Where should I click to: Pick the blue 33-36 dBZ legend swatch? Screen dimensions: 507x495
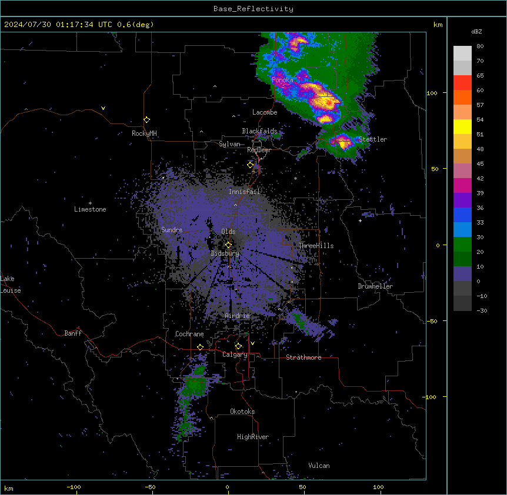[462, 215]
